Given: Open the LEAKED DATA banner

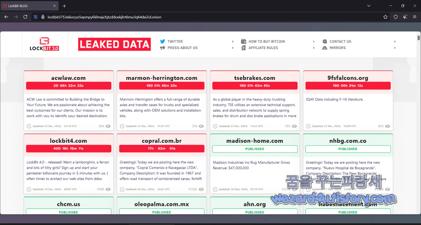Looking at the screenshot, I should point(114,44).
